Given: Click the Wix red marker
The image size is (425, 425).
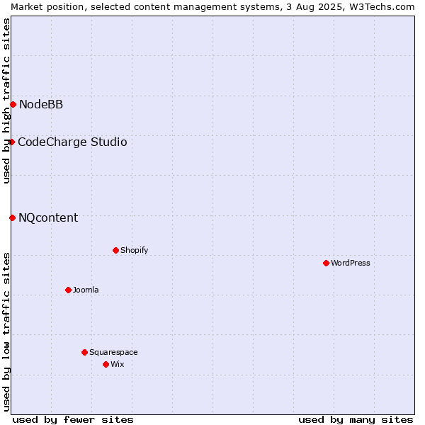Looking at the screenshot, I should click(x=106, y=365).
